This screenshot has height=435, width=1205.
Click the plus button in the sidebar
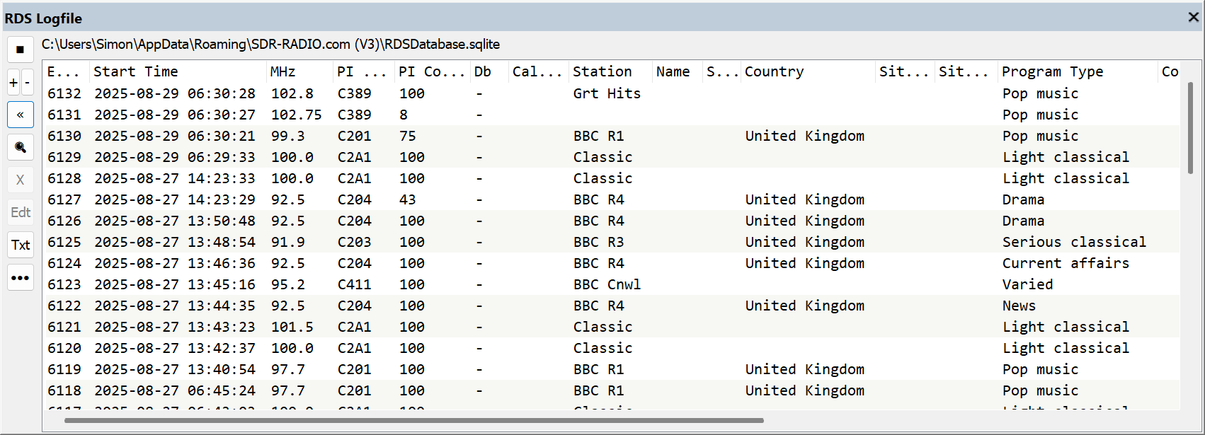coord(13,83)
